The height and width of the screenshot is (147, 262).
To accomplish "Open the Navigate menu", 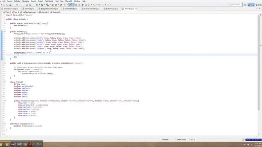I will (26, 1).
